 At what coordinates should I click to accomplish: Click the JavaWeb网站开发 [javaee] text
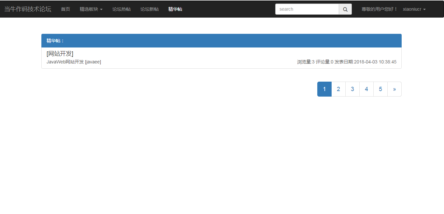pos(74,62)
